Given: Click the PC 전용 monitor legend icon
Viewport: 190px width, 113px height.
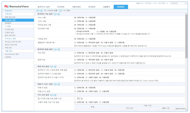Looking at the screenshot, I should 60,11.
